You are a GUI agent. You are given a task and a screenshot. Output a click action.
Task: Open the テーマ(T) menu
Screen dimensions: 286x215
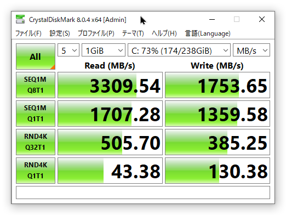coord(133,33)
